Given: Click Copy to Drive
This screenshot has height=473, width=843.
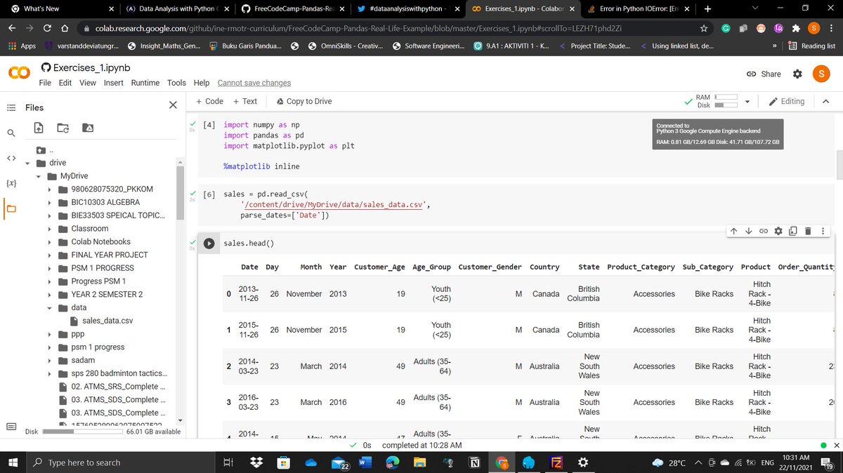Looking at the screenshot, I should (304, 102).
